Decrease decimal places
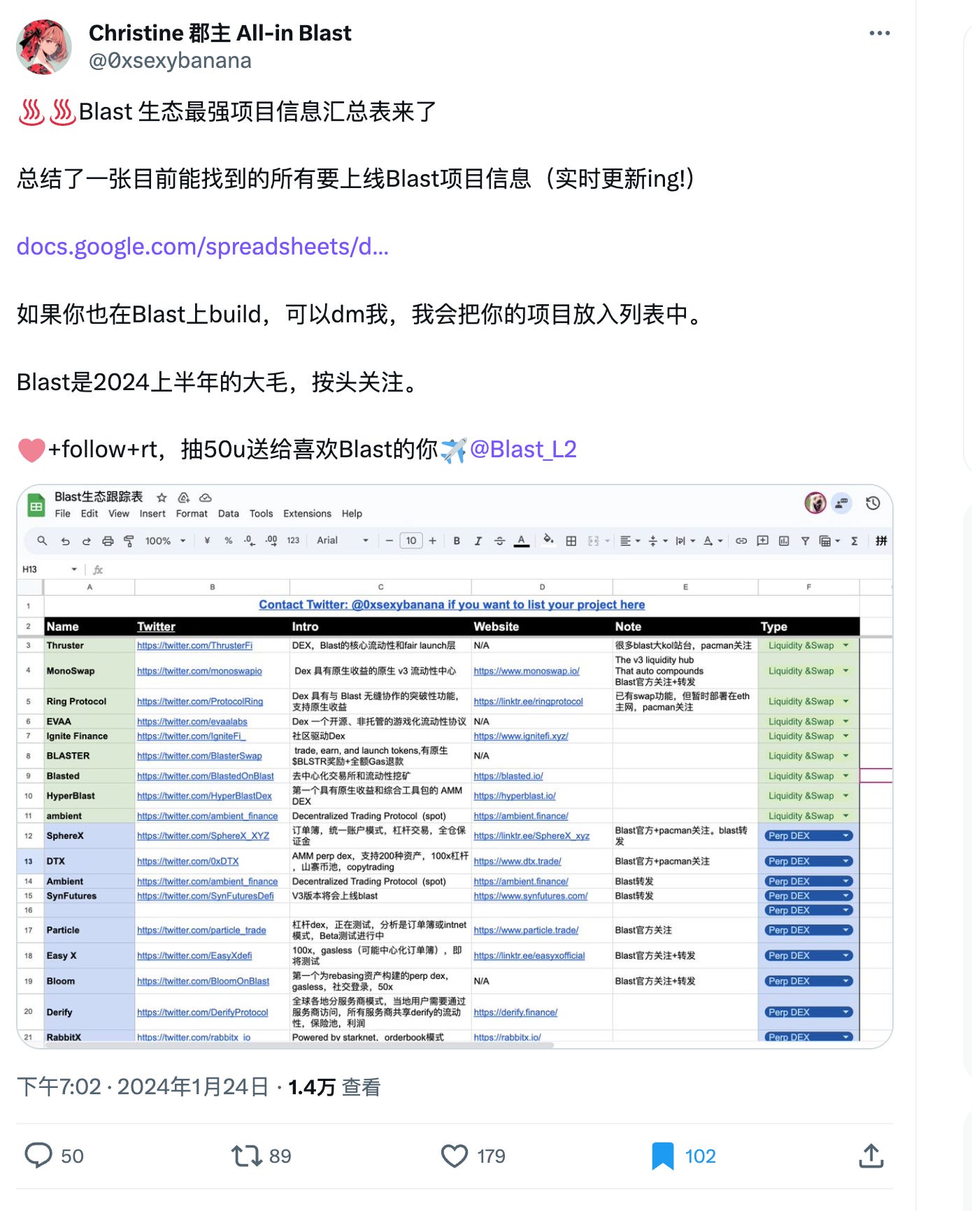 pos(250,540)
